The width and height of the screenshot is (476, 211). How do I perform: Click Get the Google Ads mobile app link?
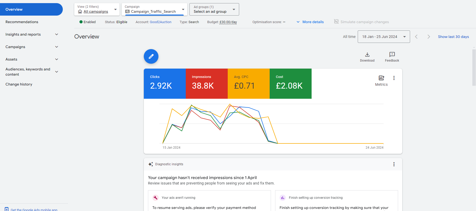tap(34, 209)
